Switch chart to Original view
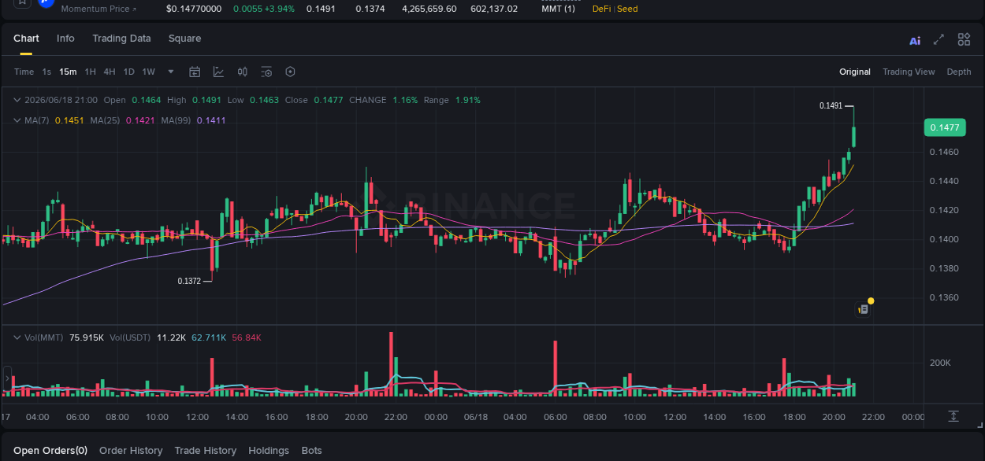This screenshot has height=461, width=985. [855, 72]
